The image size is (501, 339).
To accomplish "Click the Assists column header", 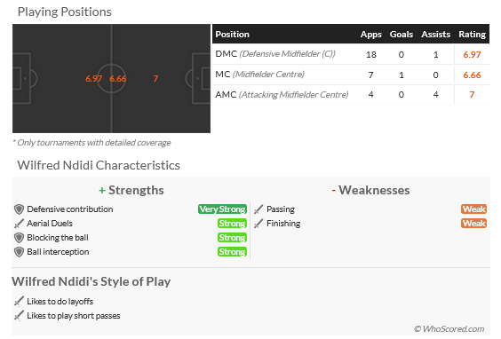I will 435,34.
